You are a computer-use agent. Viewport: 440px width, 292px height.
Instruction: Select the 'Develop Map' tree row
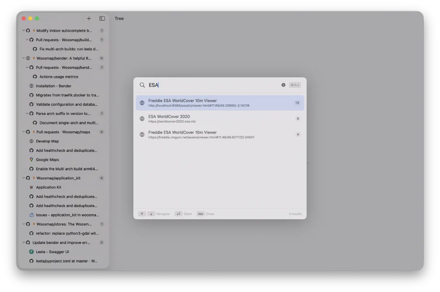point(63,141)
